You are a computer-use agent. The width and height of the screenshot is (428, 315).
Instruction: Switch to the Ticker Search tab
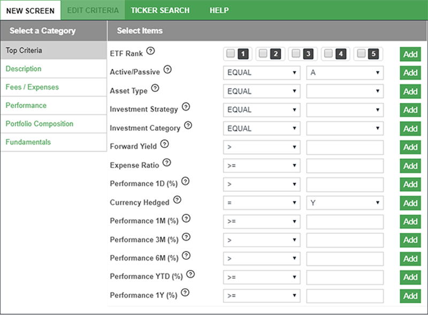pos(160,10)
